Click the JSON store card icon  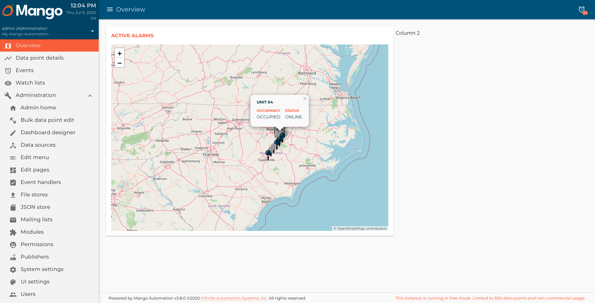tap(13, 207)
